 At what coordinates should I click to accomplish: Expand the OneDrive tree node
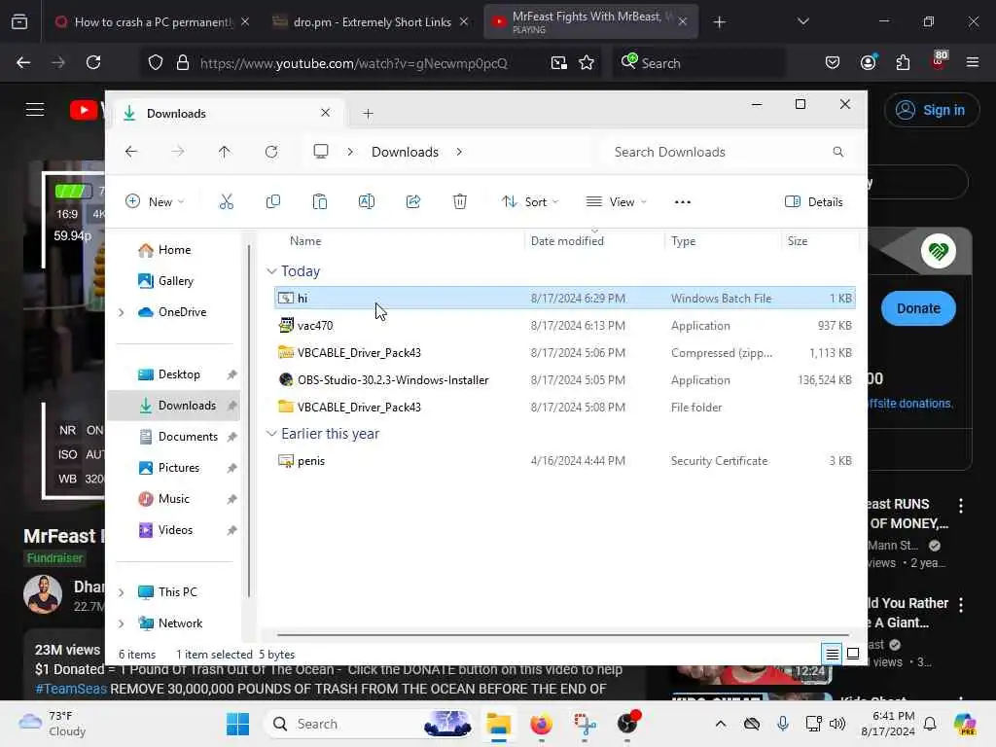pyautogui.click(x=122, y=312)
